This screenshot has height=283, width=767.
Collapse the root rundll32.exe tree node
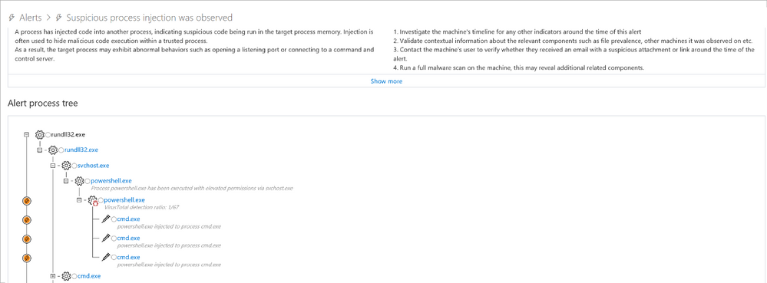pyautogui.click(x=27, y=134)
